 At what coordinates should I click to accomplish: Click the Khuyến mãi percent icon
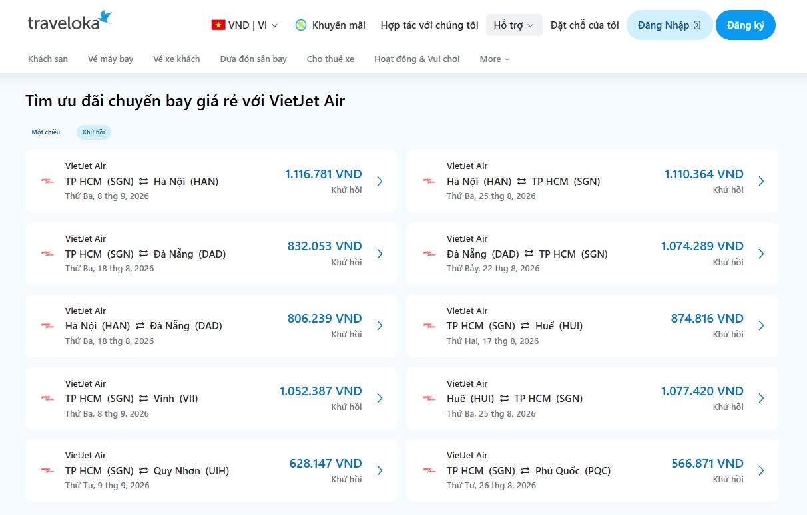(x=301, y=25)
